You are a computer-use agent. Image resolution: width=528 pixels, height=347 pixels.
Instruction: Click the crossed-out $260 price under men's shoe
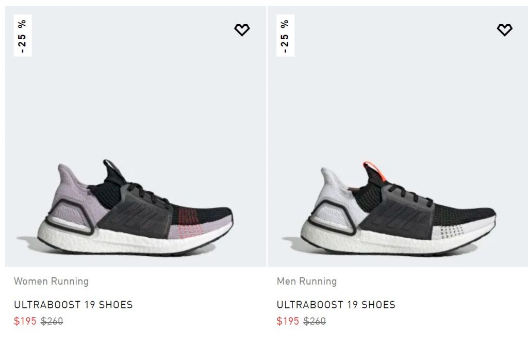tap(315, 321)
